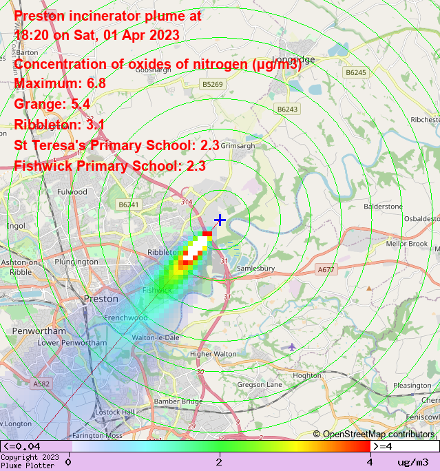Click the Mellor Brook label
440x471 pixels.
[x=407, y=244]
